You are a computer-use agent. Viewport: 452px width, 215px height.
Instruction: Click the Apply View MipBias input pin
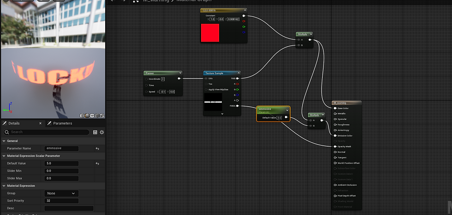click(206, 90)
